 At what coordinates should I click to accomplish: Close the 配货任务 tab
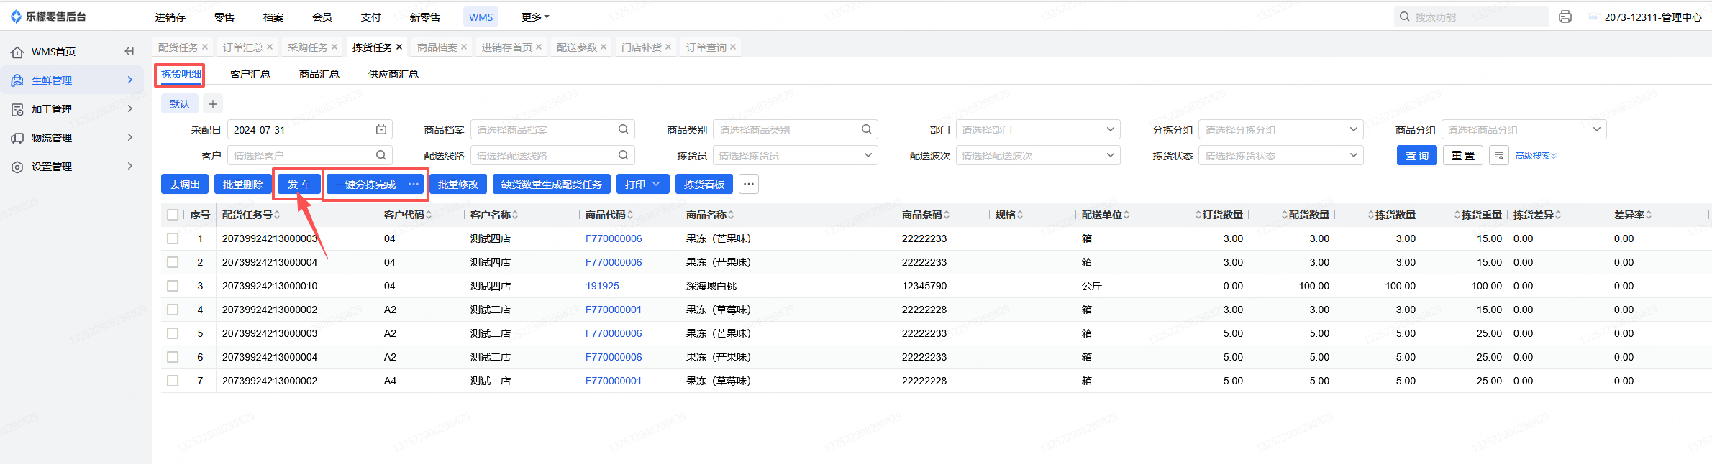[x=205, y=47]
